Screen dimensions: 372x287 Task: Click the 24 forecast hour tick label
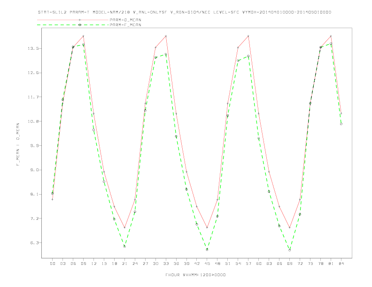[x=135, y=264]
